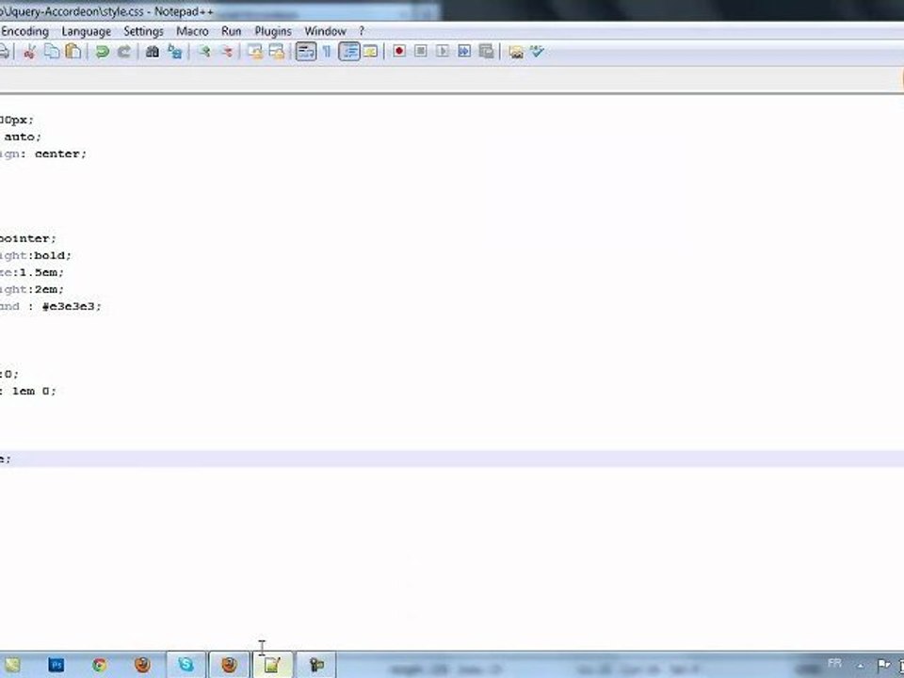Click the Copy toolbar icon
This screenshot has width=904, height=678.
click(52, 51)
